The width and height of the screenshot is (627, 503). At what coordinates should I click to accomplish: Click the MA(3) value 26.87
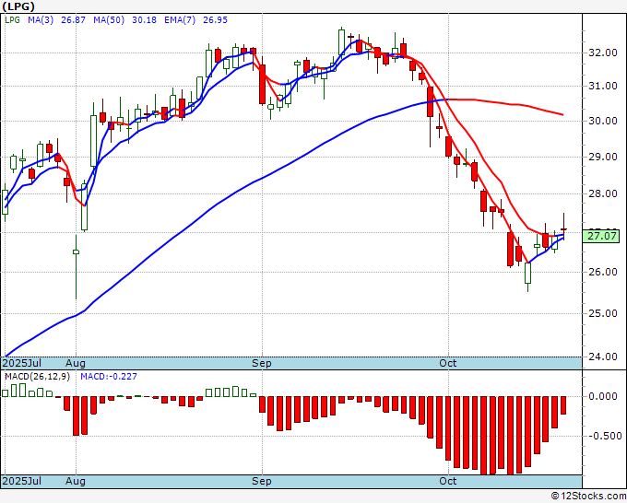tap(73, 20)
